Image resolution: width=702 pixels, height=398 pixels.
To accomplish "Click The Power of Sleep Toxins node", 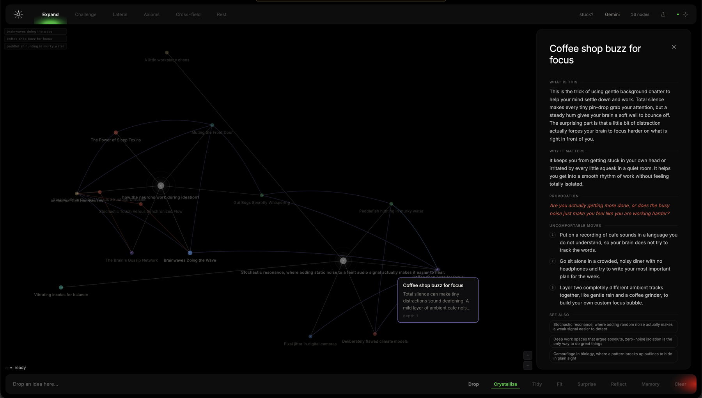I will [x=116, y=133].
